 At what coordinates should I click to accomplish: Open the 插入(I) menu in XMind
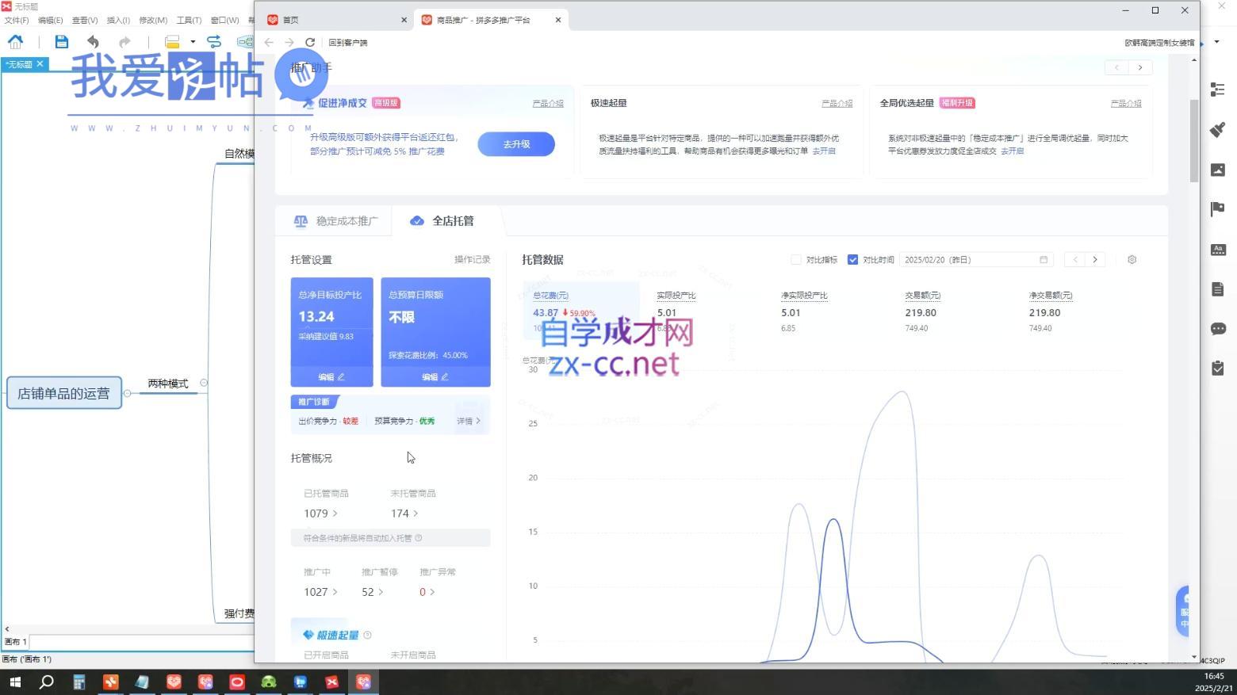[x=118, y=21]
